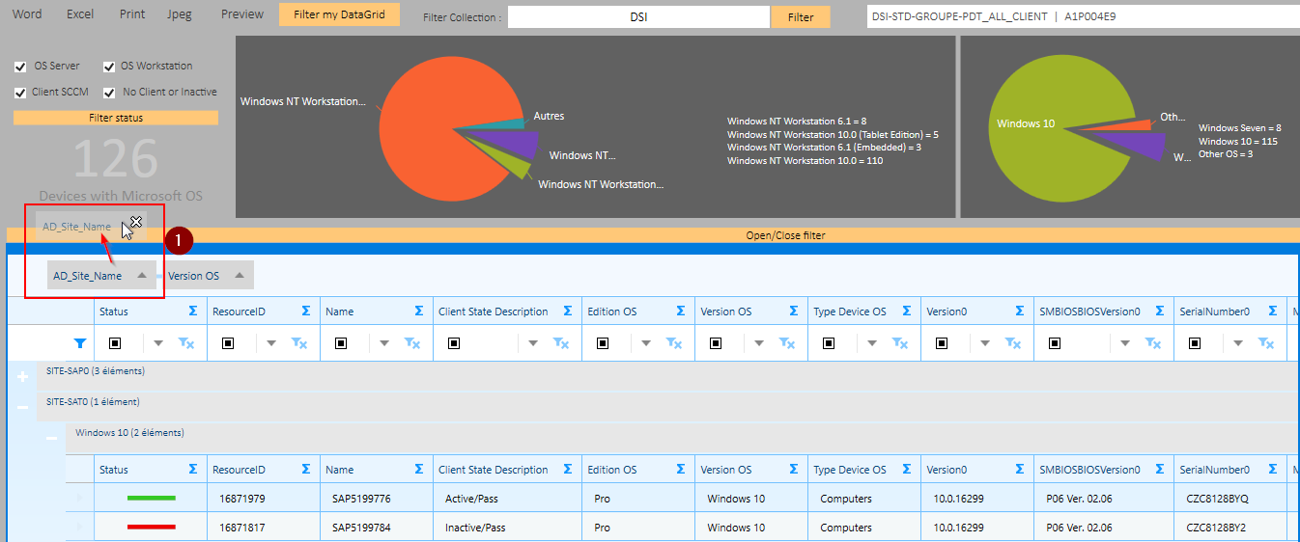Clear the Status column filter with funnel-x icon

pyautogui.click(x=187, y=342)
